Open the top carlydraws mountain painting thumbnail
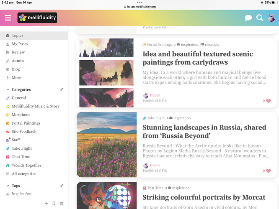The width and height of the screenshot is (279, 209). click(x=106, y=48)
